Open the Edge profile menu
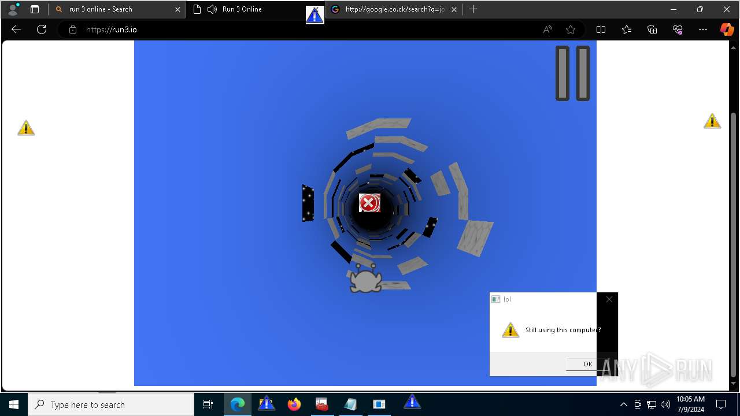 (x=13, y=9)
